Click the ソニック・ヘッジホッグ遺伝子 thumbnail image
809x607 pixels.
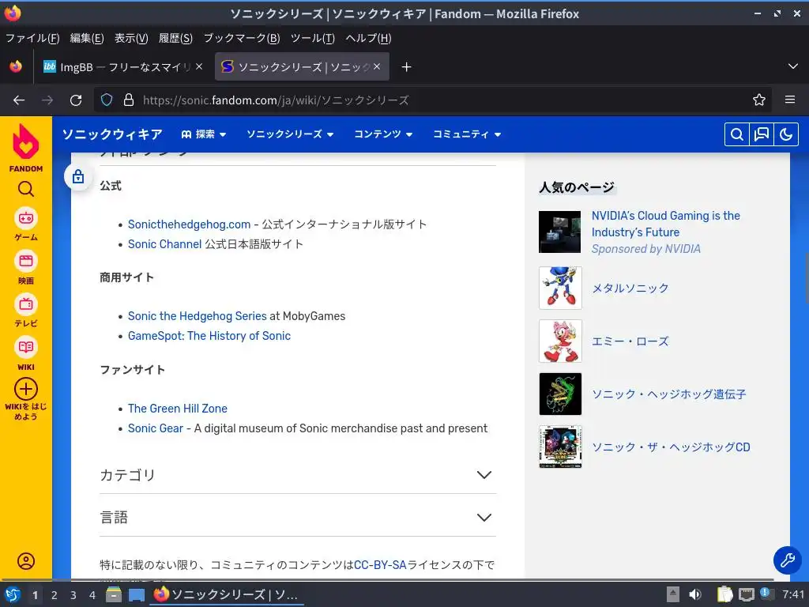coord(560,394)
